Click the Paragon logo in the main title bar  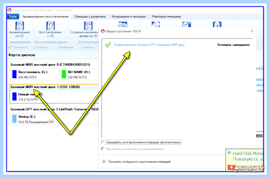(x=9, y=10)
